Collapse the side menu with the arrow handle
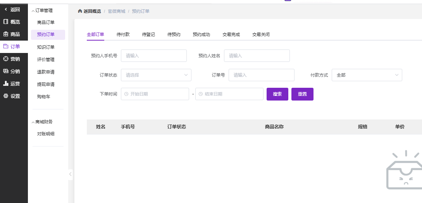The image size is (422, 203). tap(70, 174)
